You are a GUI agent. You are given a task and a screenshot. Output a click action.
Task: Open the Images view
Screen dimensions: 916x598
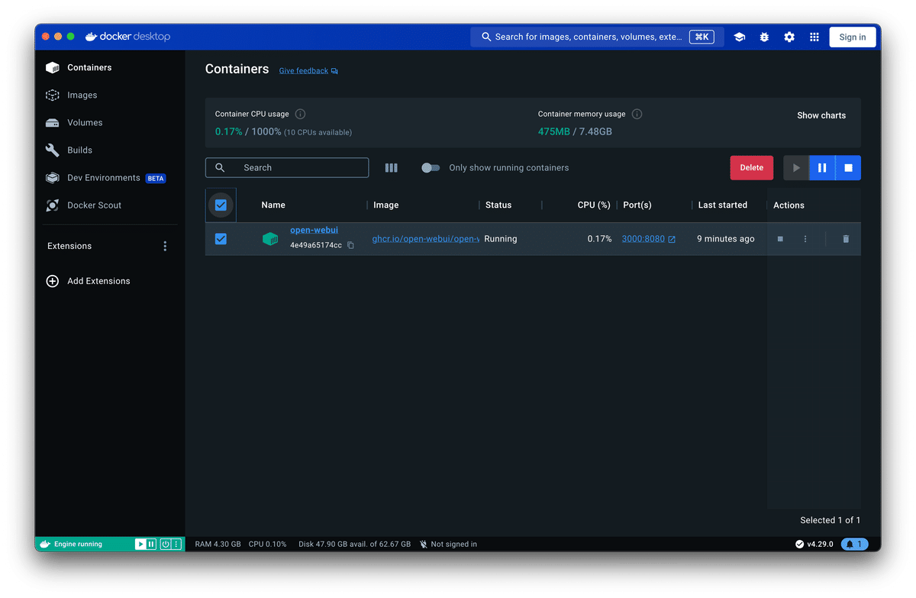(x=82, y=95)
